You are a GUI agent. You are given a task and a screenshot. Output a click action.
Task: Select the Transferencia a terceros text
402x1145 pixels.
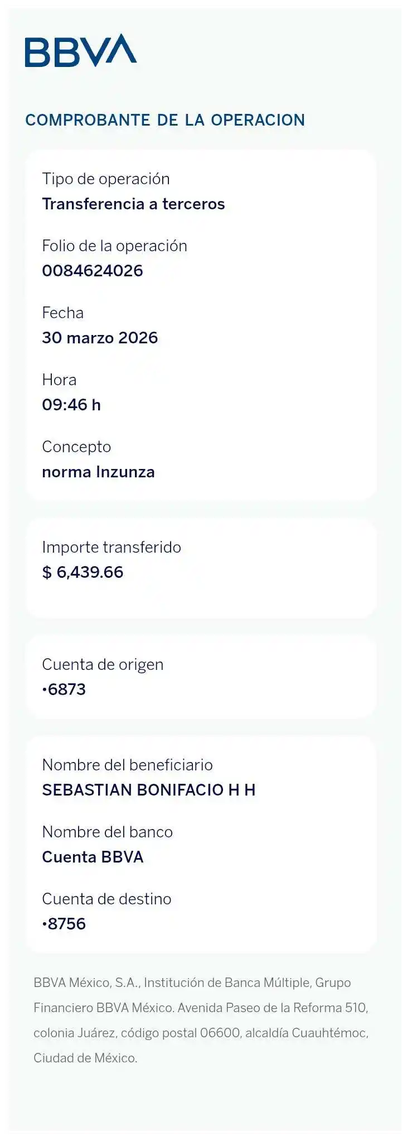133,204
